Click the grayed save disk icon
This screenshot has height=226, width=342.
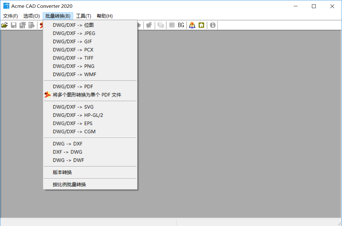click(x=14, y=25)
